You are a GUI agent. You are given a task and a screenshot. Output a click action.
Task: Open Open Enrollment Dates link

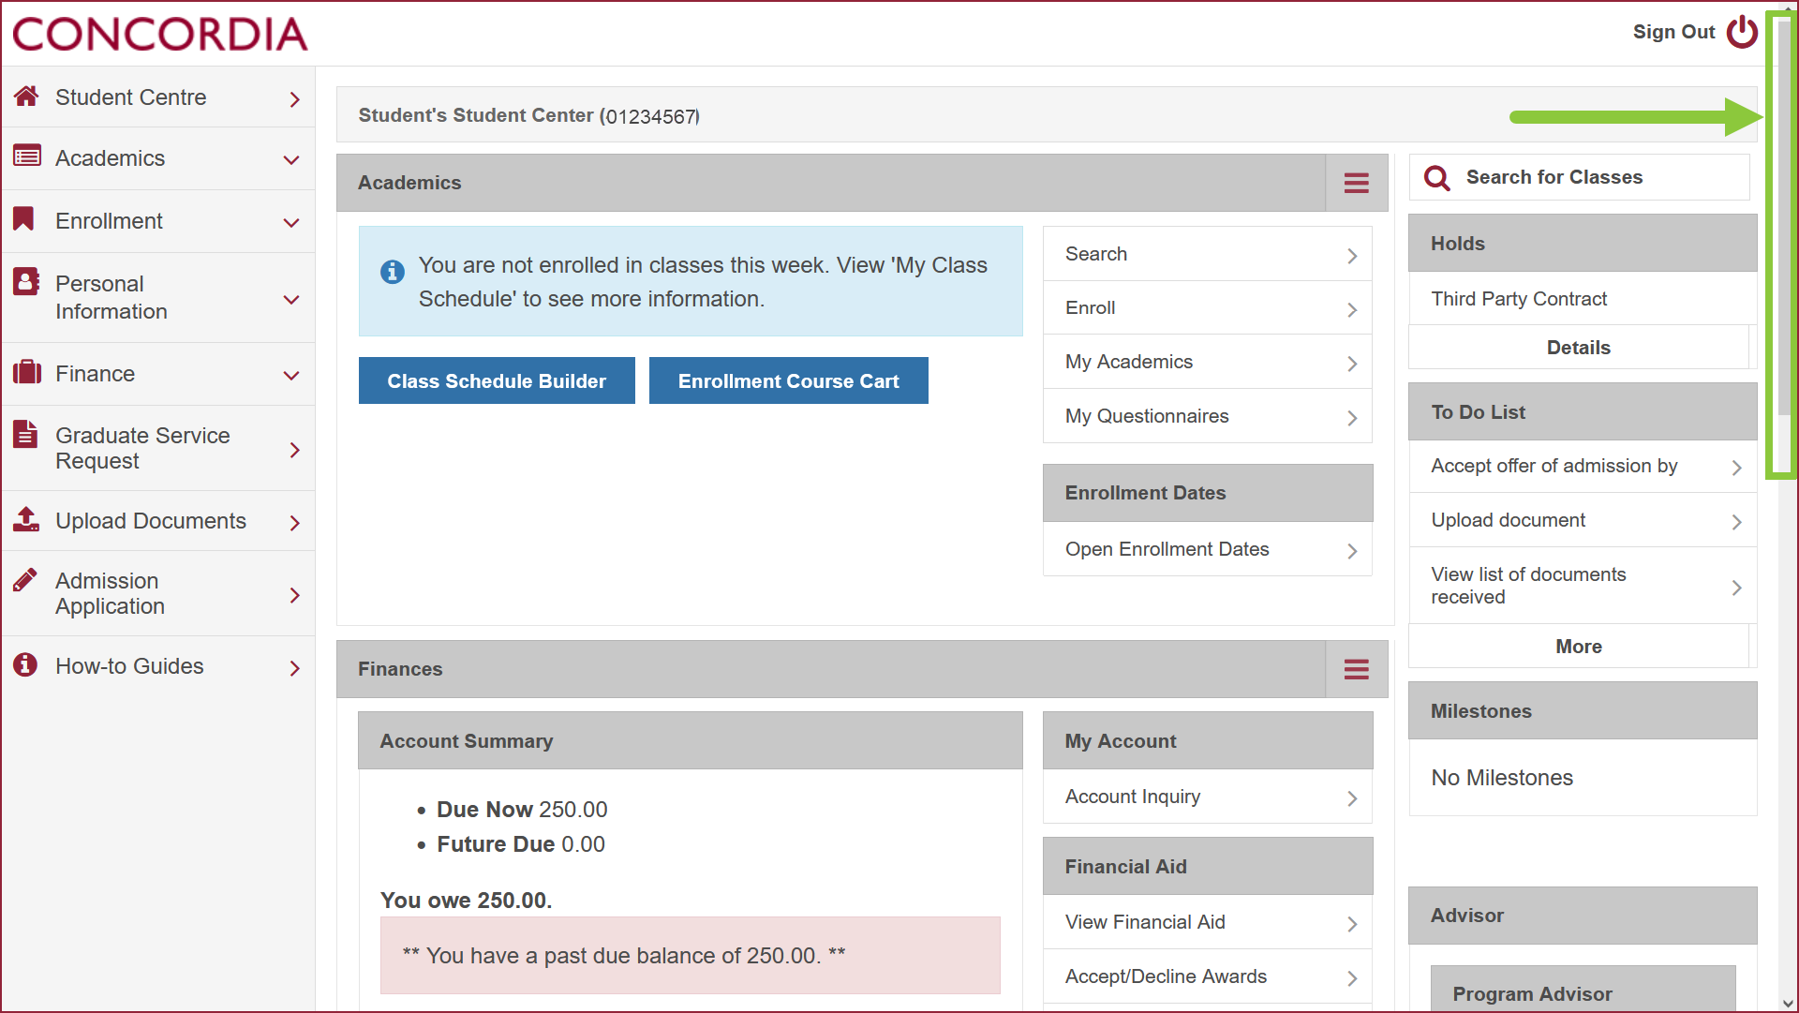pyautogui.click(x=1208, y=549)
